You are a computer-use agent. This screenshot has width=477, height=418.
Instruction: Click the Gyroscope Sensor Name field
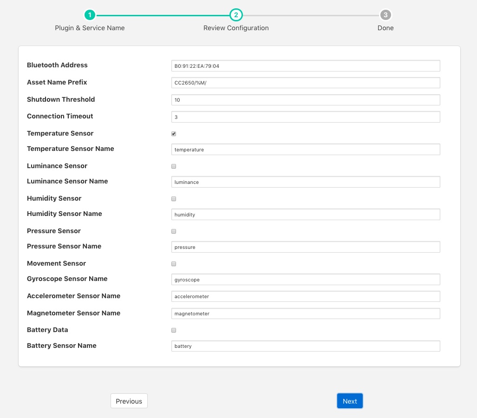pos(305,280)
